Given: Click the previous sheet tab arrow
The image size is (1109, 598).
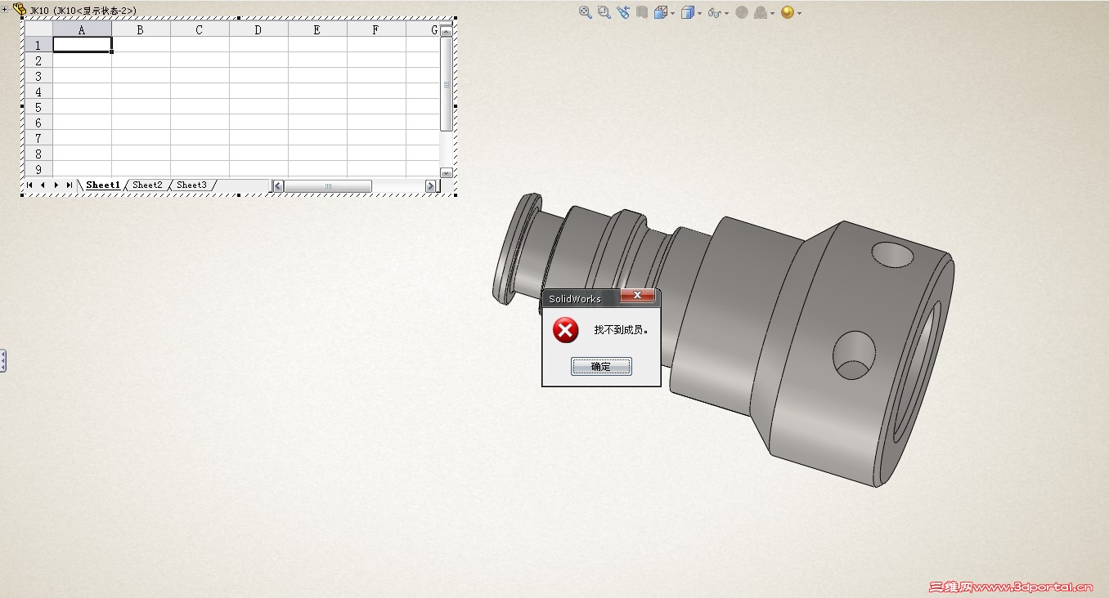Looking at the screenshot, I should [43, 185].
